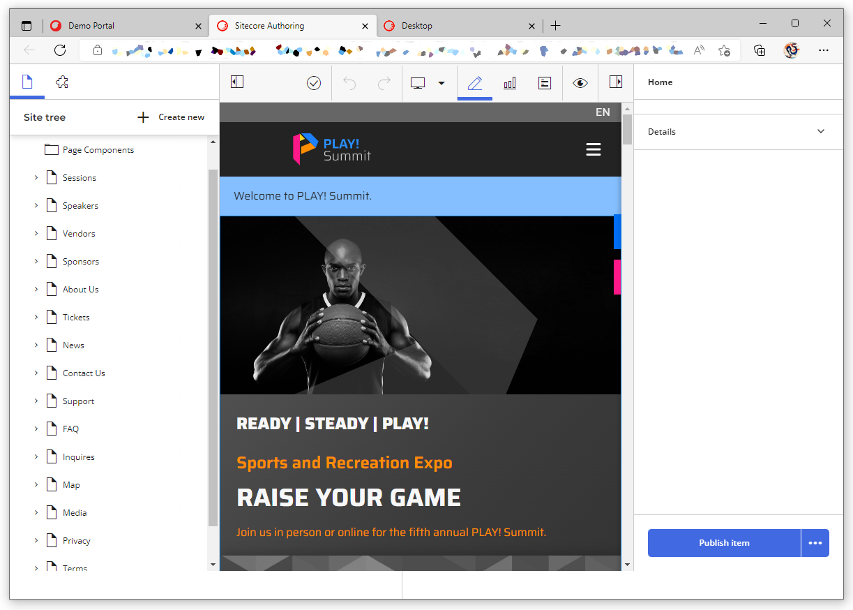The height and width of the screenshot is (610, 853).
Task: Switch to the components puzzle-piece tab
Action: point(62,82)
